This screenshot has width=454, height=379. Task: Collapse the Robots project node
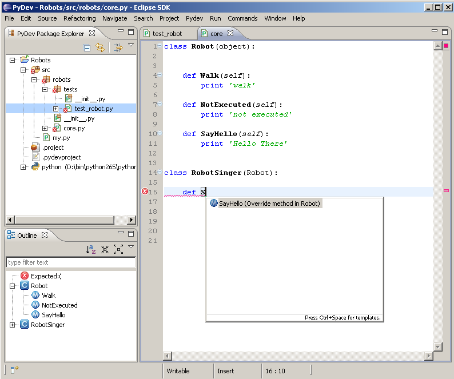12,60
